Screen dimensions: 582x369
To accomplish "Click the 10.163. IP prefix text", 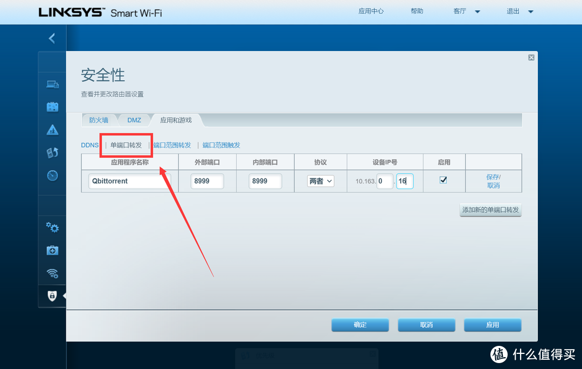I will [365, 181].
